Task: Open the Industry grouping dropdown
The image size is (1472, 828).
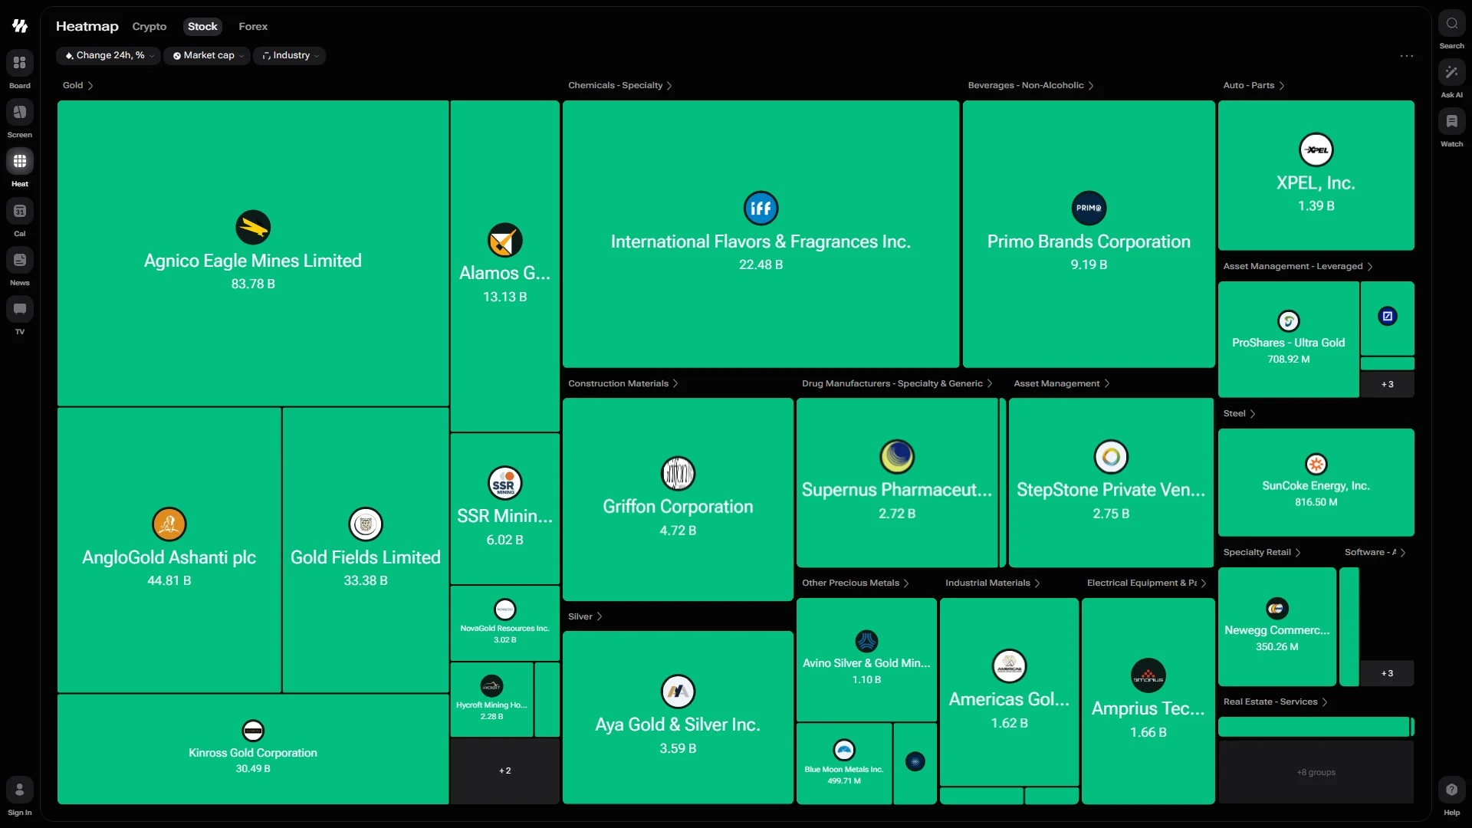Action: (290, 56)
